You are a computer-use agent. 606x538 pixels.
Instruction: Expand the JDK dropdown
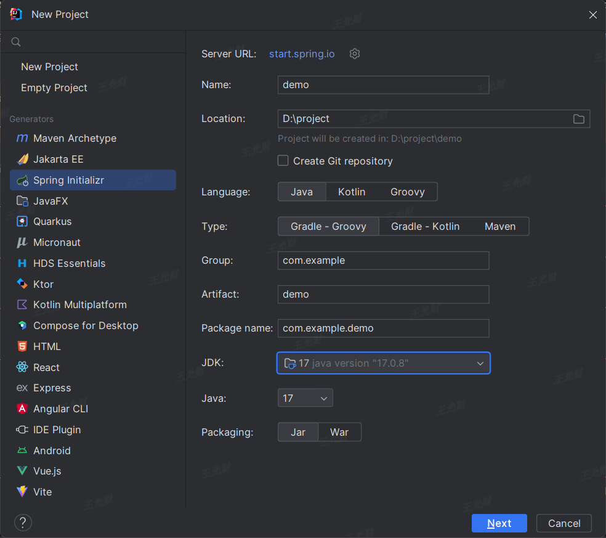pyautogui.click(x=384, y=363)
